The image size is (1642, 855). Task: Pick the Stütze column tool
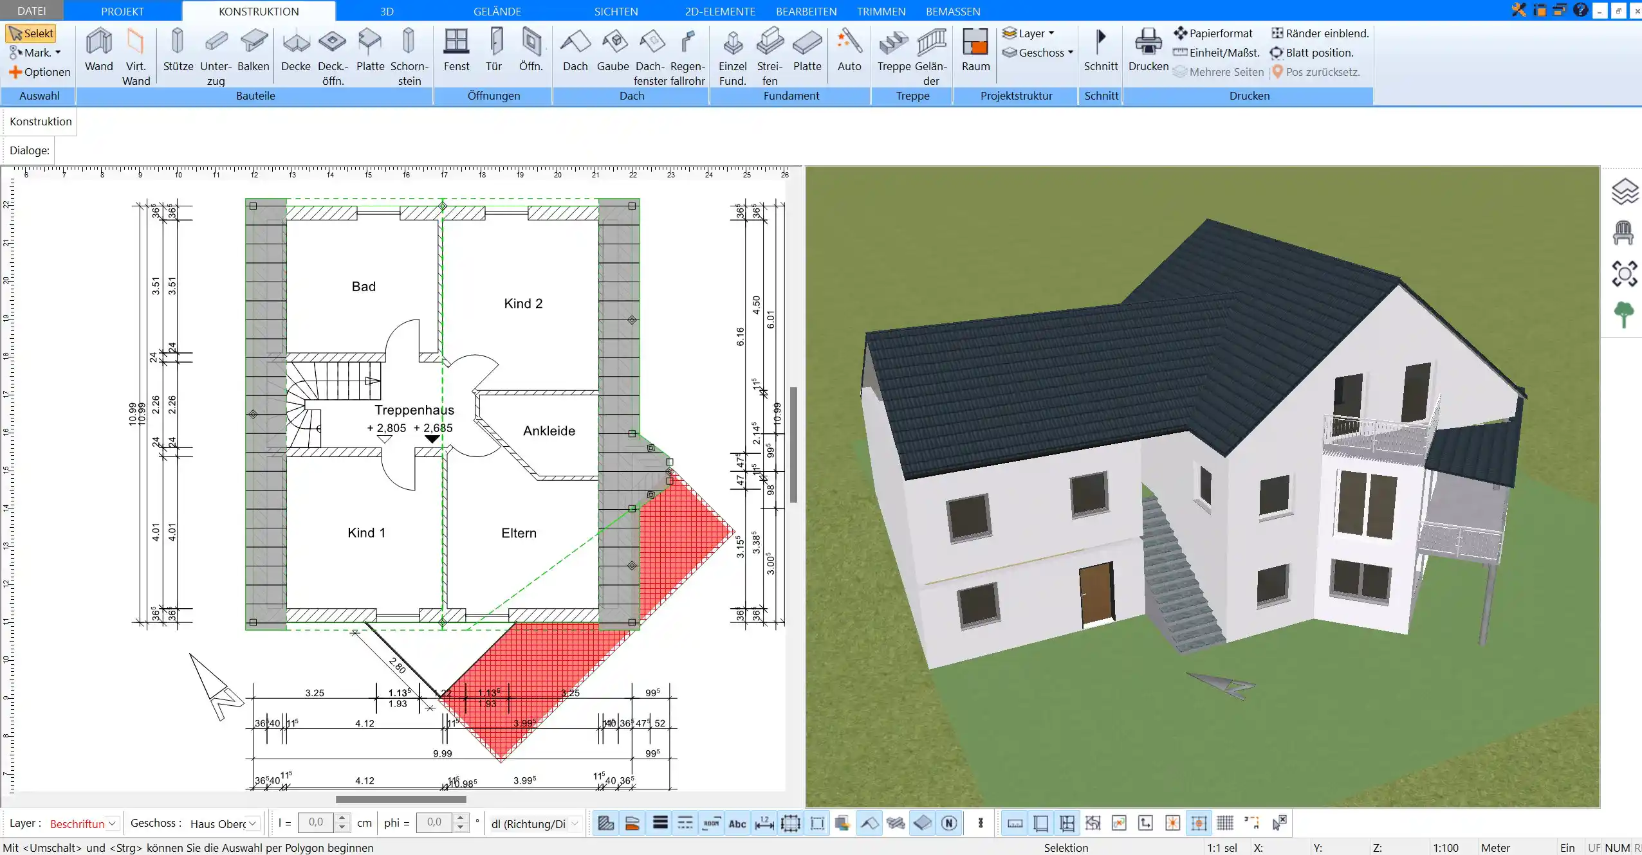pos(178,51)
